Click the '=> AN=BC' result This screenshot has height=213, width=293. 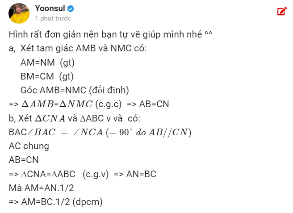135,174
